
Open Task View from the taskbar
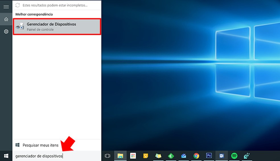(108, 156)
